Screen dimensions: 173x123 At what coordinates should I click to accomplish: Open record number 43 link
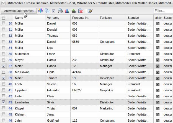[x=10, y=102]
